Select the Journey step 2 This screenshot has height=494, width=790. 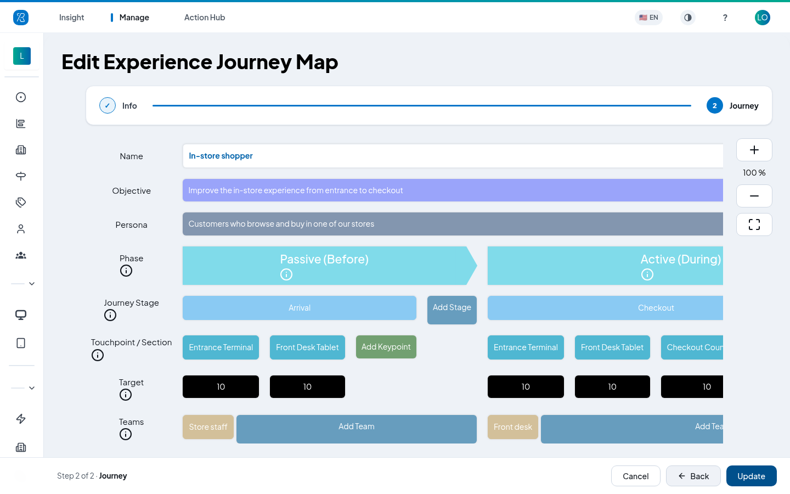tap(732, 105)
